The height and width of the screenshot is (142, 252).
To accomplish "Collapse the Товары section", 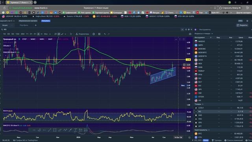I will 199,104.
